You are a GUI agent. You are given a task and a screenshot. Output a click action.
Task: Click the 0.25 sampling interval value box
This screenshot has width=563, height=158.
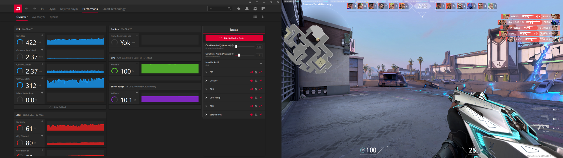tap(259, 47)
